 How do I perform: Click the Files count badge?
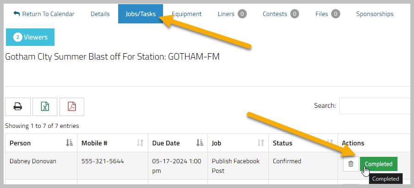click(336, 14)
